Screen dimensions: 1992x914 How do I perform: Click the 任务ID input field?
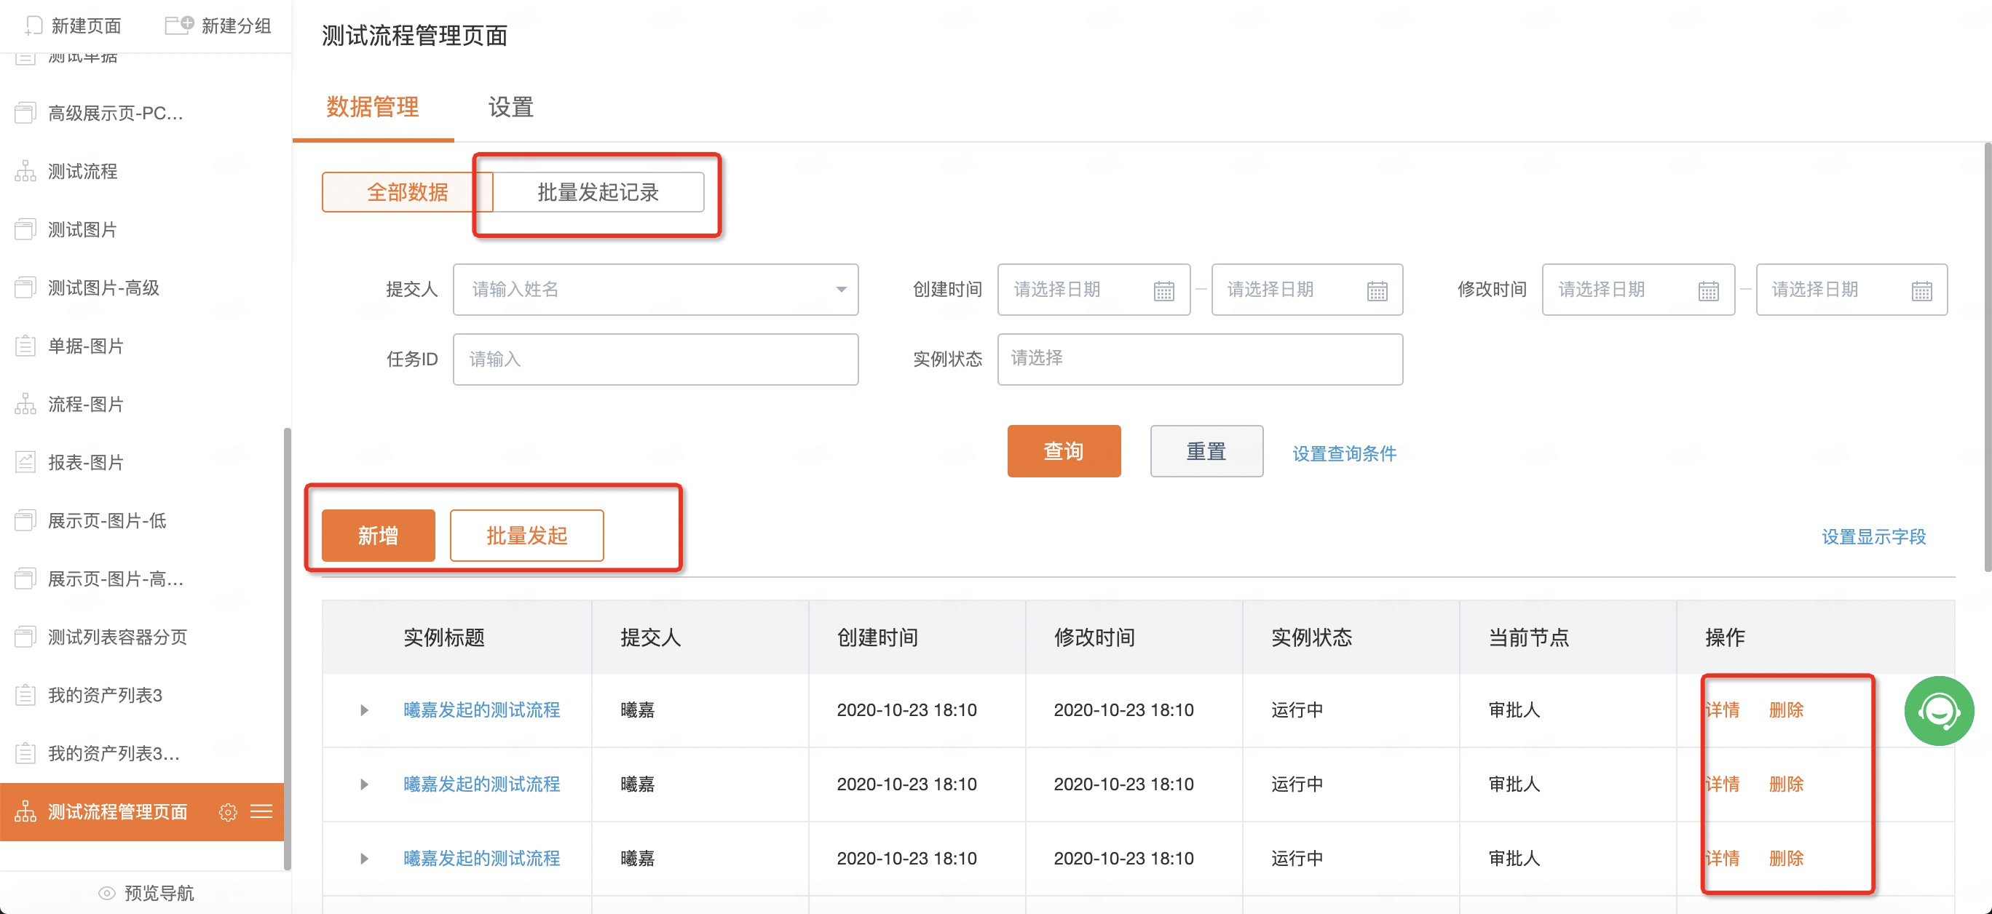pos(655,359)
